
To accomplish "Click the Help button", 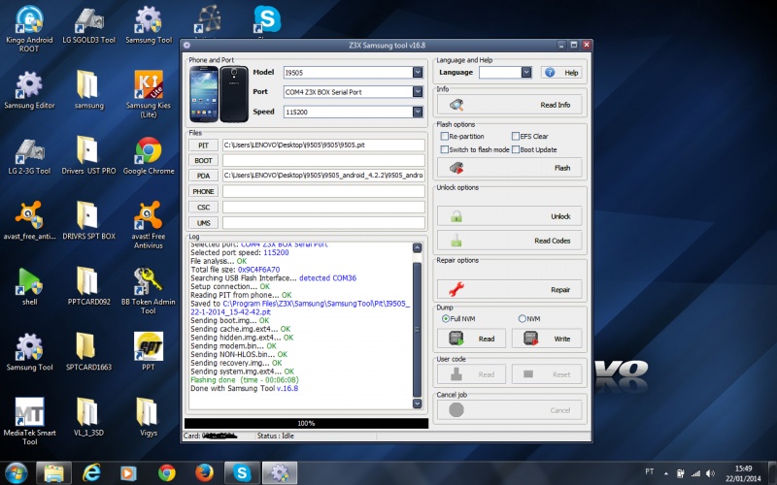I will (x=561, y=72).
